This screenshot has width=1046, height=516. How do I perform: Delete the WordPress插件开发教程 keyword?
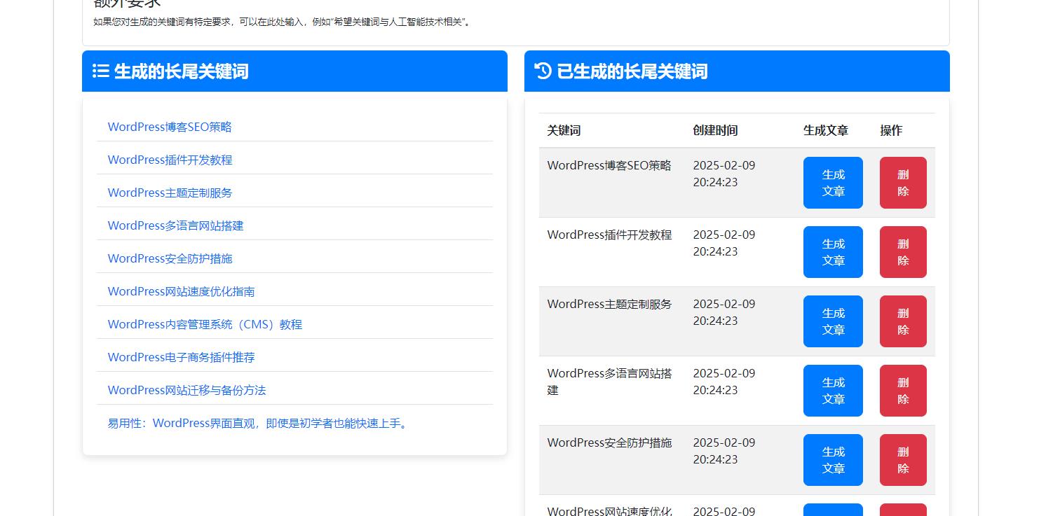(x=902, y=252)
